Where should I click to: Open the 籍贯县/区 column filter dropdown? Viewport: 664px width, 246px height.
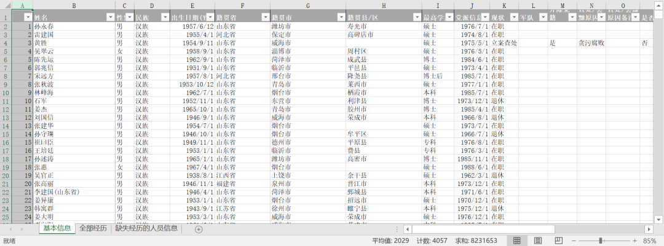click(x=417, y=17)
